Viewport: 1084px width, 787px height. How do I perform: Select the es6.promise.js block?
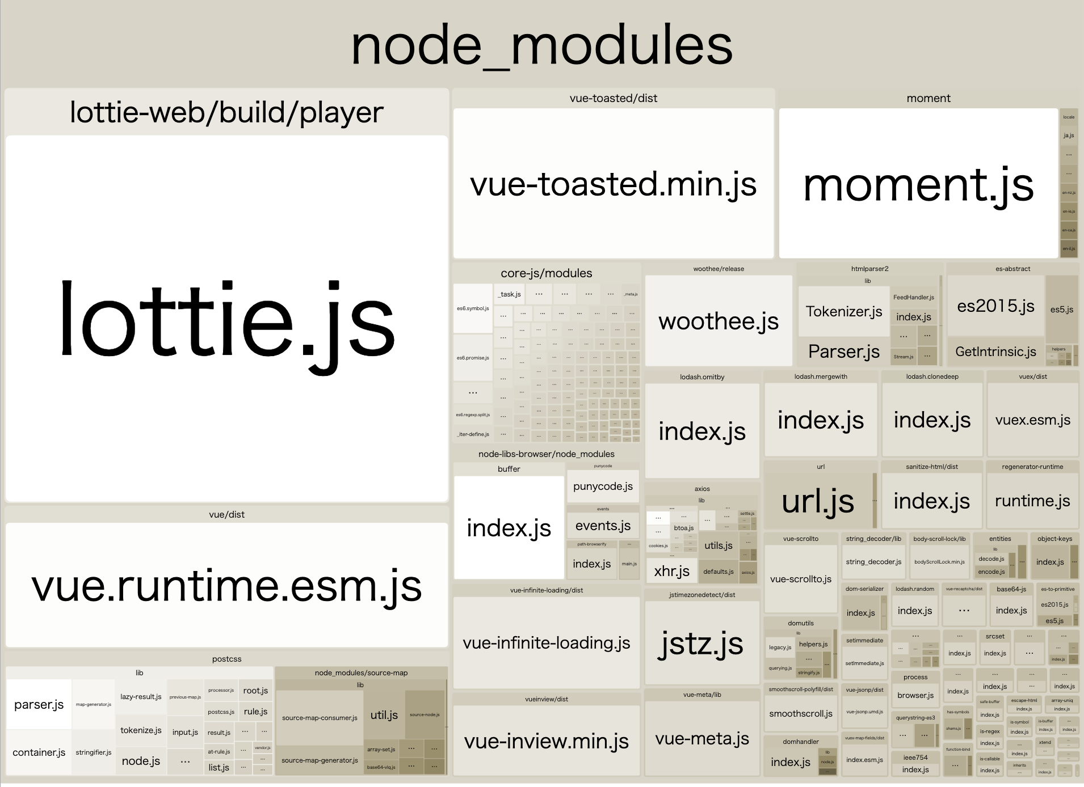coord(473,358)
